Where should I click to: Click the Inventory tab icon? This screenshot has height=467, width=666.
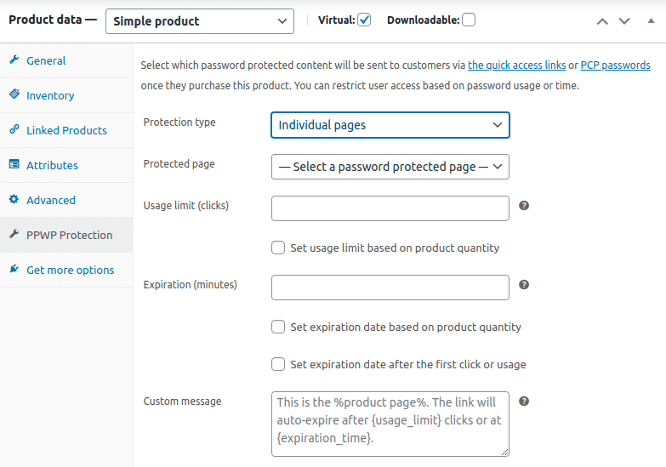[14, 95]
